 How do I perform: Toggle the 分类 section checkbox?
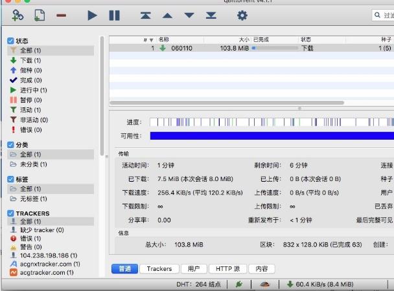point(10,145)
